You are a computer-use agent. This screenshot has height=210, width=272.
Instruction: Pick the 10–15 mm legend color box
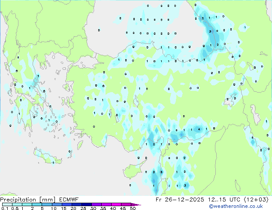[57, 204]
